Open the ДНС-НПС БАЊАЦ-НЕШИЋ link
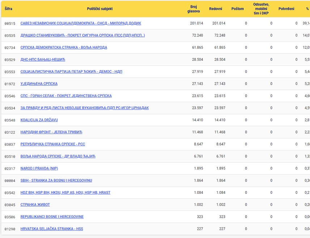Viewport: 310px width, 238px height. 43,59
